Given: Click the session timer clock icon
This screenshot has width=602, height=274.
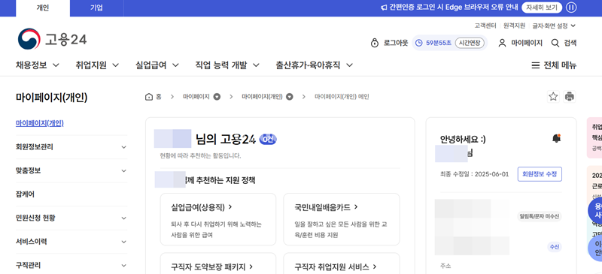Looking at the screenshot, I should click(x=419, y=43).
